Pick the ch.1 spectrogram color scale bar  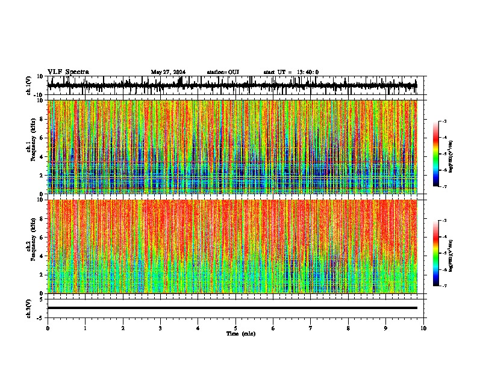click(435, 154)
